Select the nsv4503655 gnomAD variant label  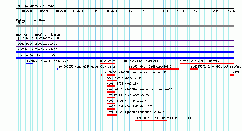point(87,66)
